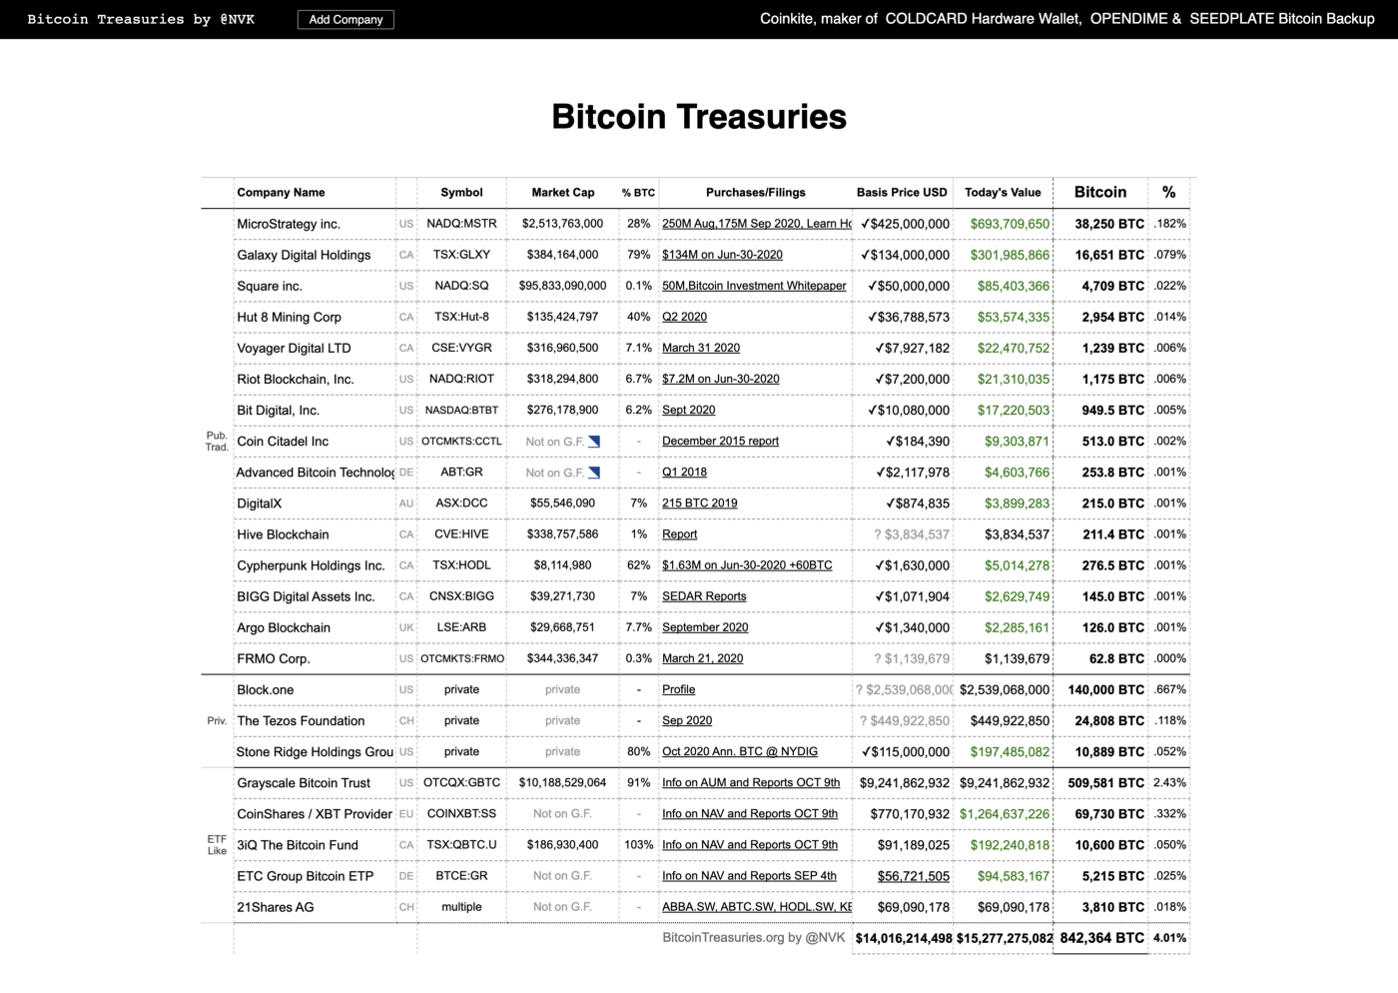Select the NADQ:MSTR symbol cell
Viewport: 1398px width, 993px height.
[x=461, y=224]
